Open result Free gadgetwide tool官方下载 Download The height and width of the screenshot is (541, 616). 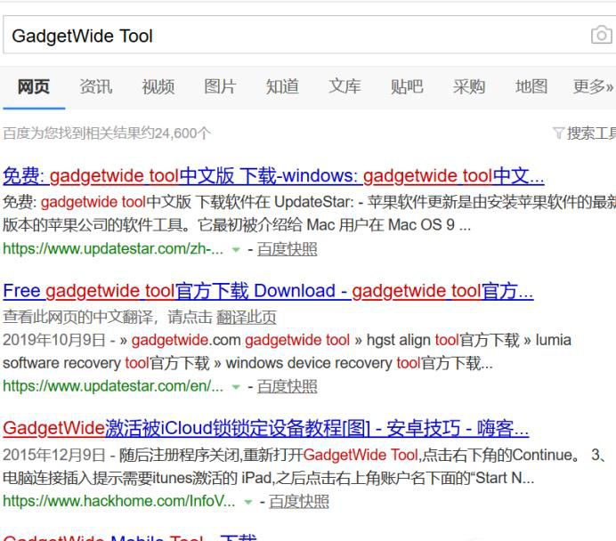(x=268, y=291)
